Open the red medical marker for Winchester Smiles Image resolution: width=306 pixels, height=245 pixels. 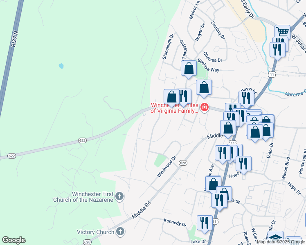pos(204,107)
